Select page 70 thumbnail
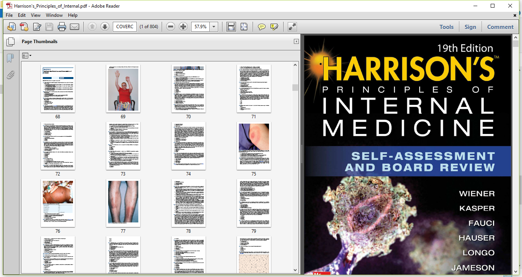Image resolution: width=522 pixels, height=277 pixels. pyautogui.click(x=188, y=89)
